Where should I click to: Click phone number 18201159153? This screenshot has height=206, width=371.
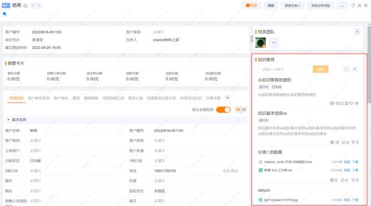coord(165,171)
